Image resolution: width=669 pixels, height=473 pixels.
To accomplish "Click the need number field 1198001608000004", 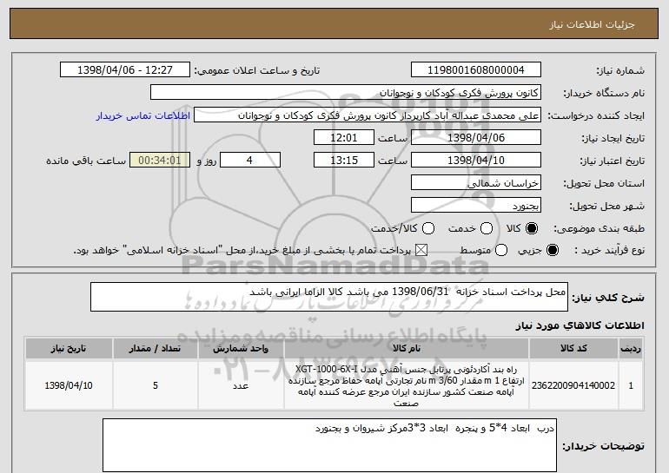I will tap(476, 70).
